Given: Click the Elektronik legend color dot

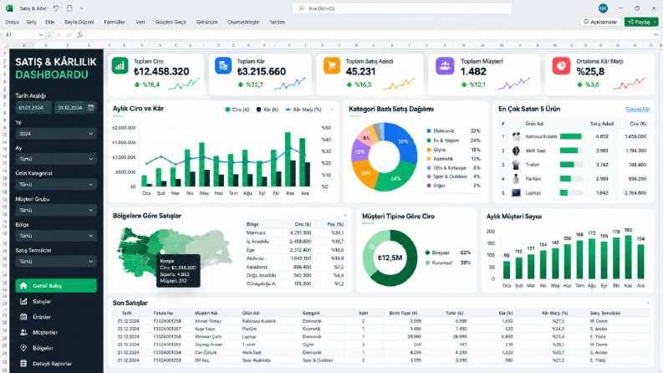Looking at the screenshot, I should (x=429, y=131).
